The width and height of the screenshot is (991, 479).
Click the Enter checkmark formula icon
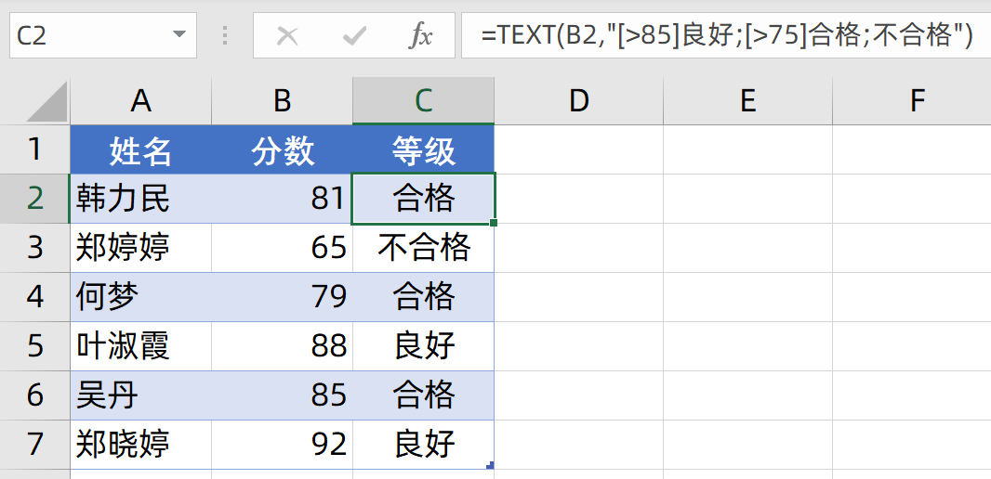354,36
